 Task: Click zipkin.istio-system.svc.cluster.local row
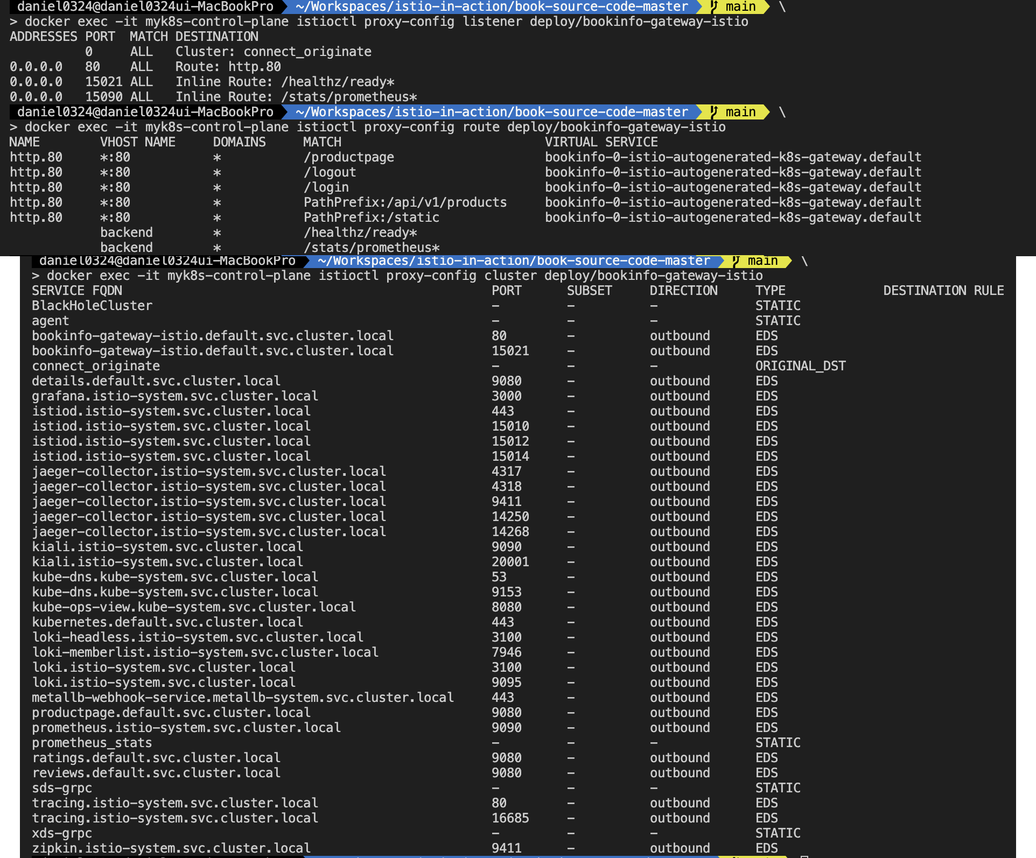tap(171, 848)
